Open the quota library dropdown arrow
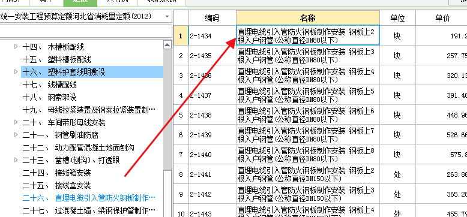The image size is (467, 217). click(x=167, y=16)
